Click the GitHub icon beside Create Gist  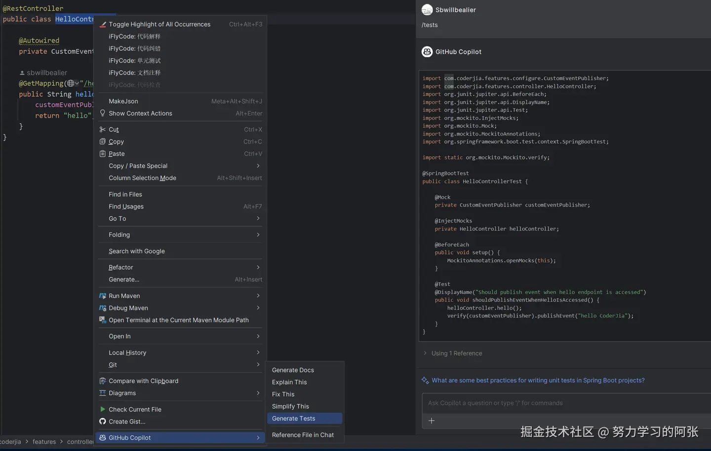[103, 421]
